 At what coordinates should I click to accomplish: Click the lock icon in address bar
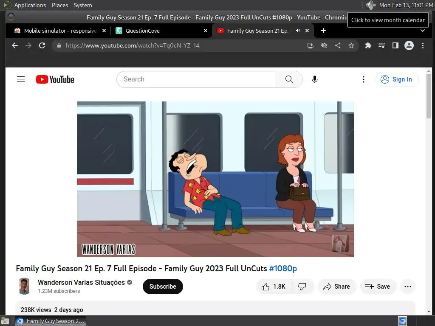coord(59,45)
